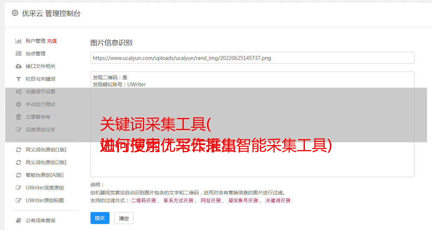
Task: Click the play icon for 手动运行测试
Action: click(19, 104)
